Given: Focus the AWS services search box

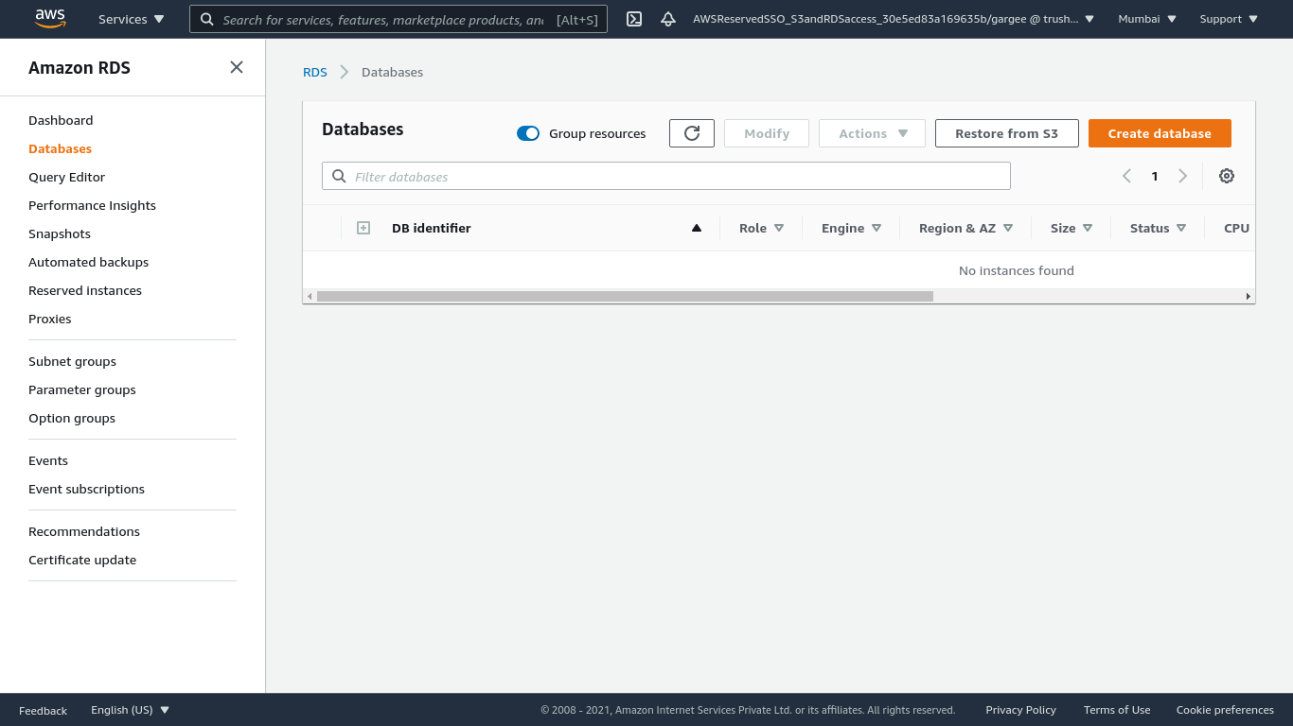Looking at the screenshot, I should pyautogui.click(x=399, y=19).
